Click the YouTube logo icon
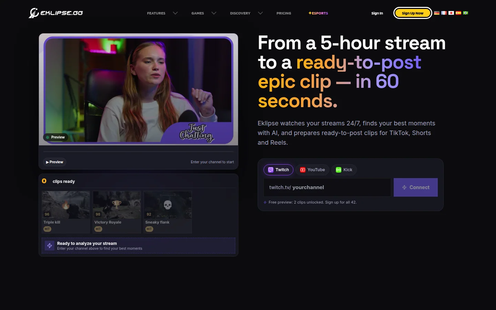This screenshot has height=310, width=496. [x=303, y=170]
